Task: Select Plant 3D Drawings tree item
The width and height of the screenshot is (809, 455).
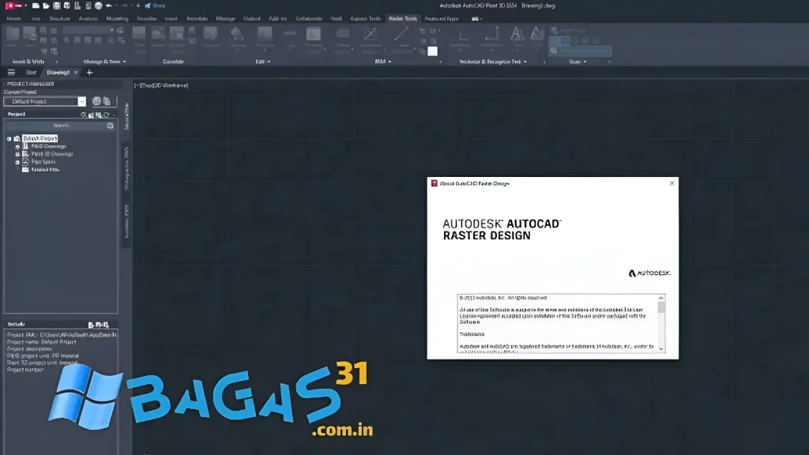Action: pyautogui.click(x=51, y=154)
